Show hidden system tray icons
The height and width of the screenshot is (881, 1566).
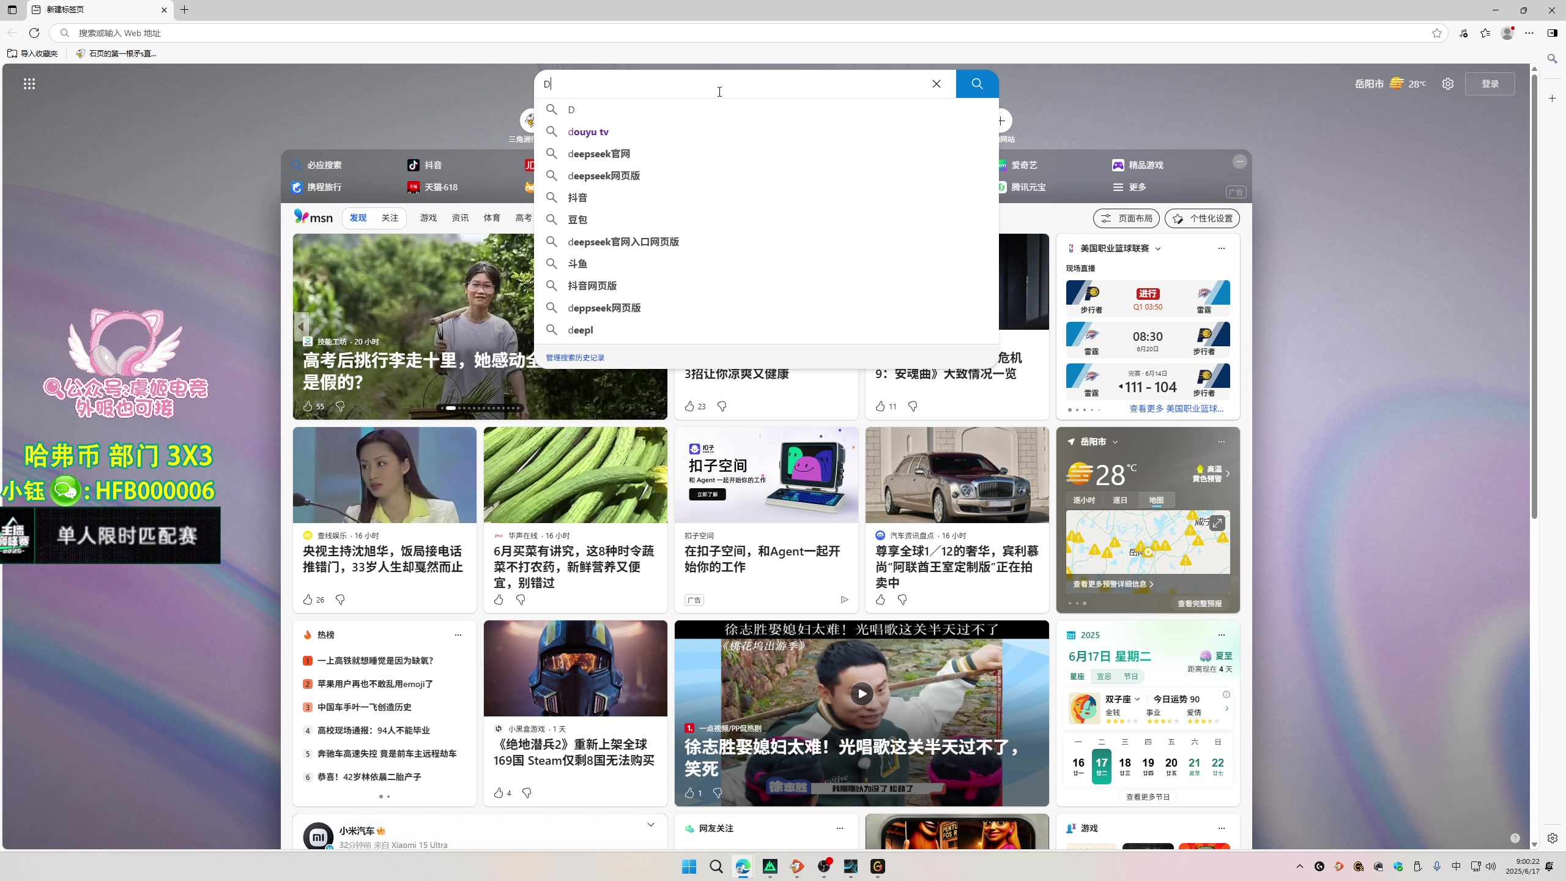click(1300, 866)
